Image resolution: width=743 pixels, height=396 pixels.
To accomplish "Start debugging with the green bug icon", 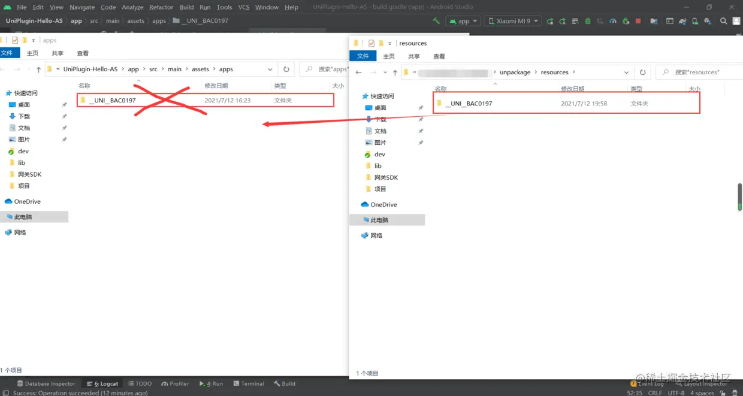I will click(x=588, y=21).
